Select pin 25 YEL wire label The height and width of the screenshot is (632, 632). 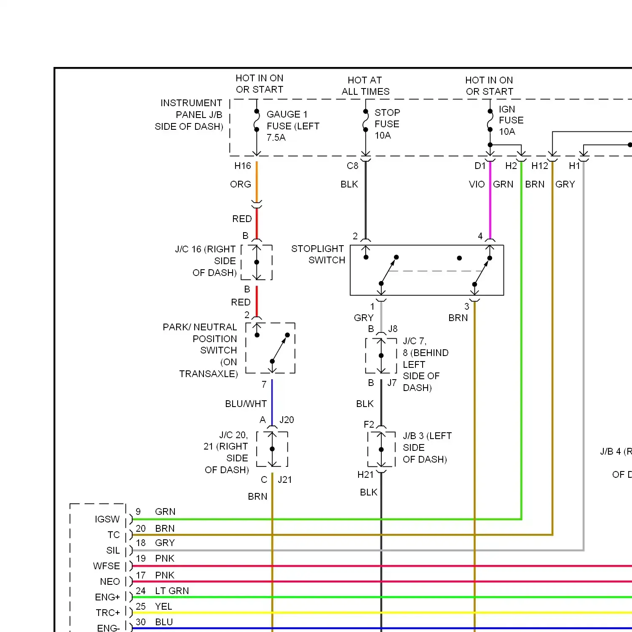[x=154, y=607]
